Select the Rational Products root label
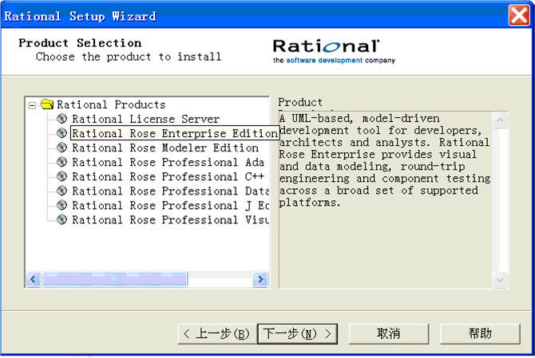535x358 pixels. (x=111, y=104)
